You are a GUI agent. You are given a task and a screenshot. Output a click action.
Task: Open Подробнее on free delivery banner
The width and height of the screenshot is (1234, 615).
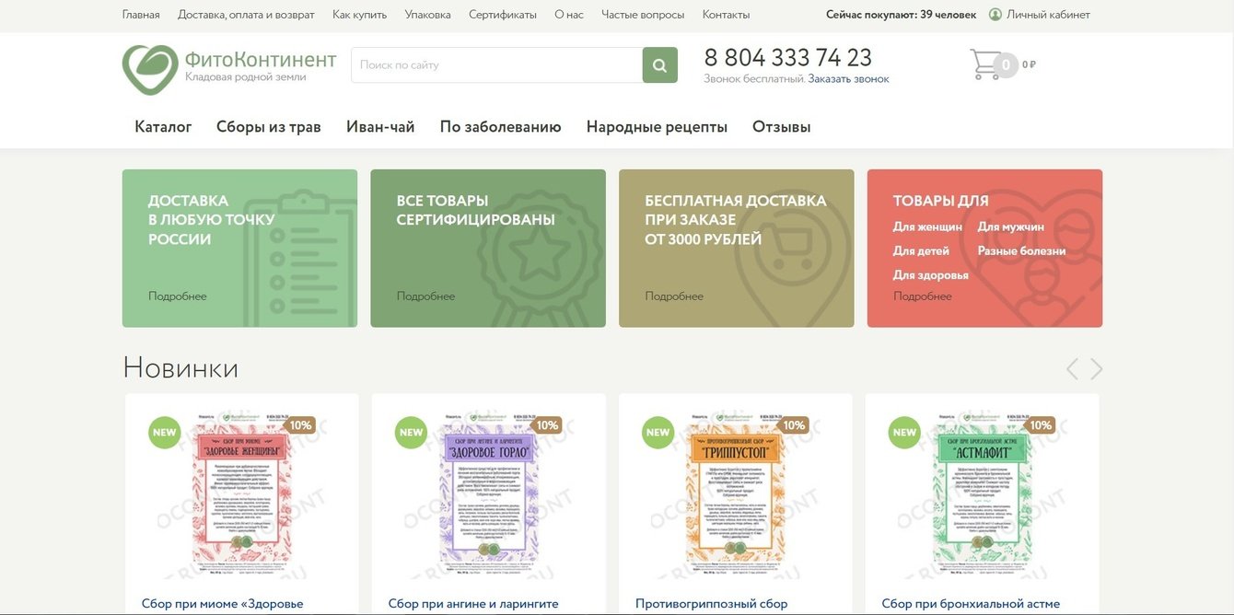[x=674, y=294]
